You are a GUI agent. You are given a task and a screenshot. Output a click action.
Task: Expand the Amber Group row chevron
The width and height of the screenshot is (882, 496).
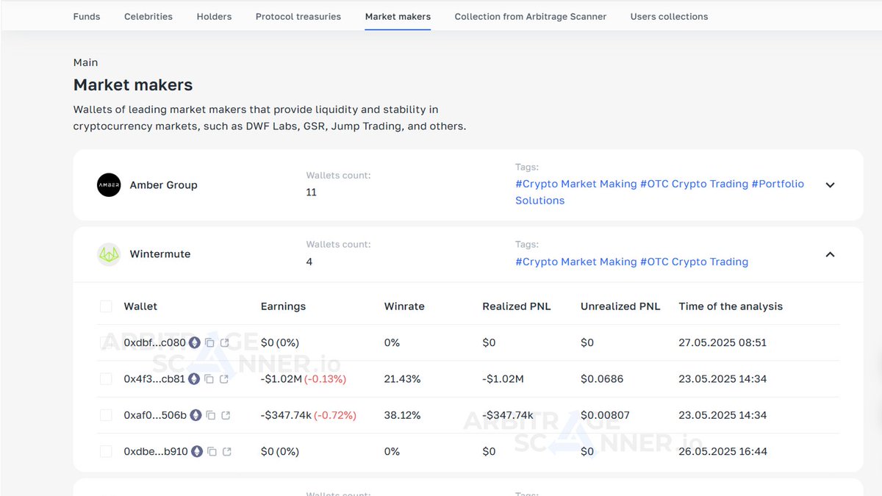[830, 185]
